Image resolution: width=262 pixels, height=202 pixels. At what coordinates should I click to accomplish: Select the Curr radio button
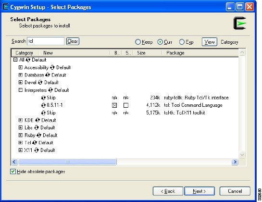tap(160, 42)
